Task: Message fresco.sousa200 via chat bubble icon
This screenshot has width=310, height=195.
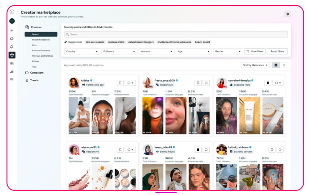Action: pos(206,83)
